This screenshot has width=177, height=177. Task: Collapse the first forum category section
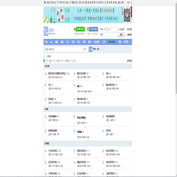click(x=130, y=66)
